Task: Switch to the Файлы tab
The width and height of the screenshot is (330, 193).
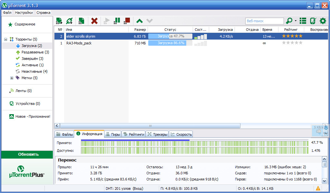Action: coord(64,134)
